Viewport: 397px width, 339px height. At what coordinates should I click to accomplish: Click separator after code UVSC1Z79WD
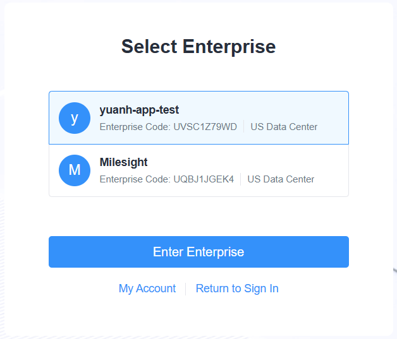(244, 127)
